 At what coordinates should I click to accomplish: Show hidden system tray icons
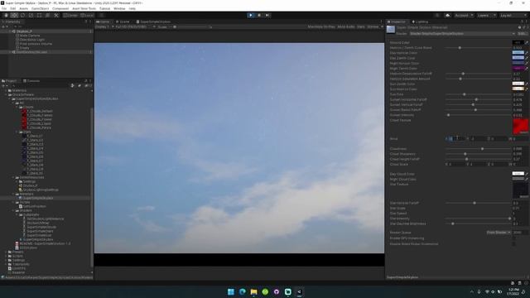click(x=472, y=292)
